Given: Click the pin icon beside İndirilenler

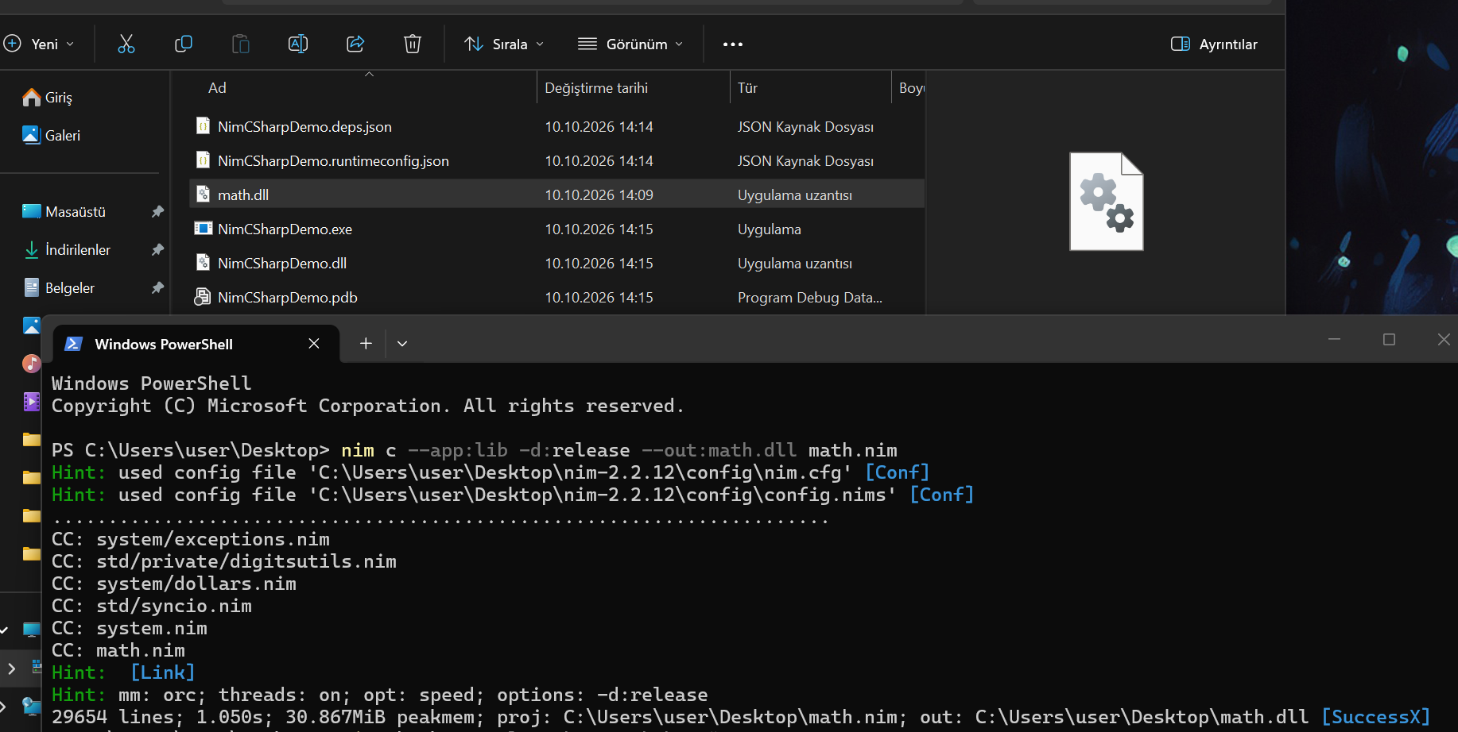Looking at the screenshot, I should (x=157, y=250).
